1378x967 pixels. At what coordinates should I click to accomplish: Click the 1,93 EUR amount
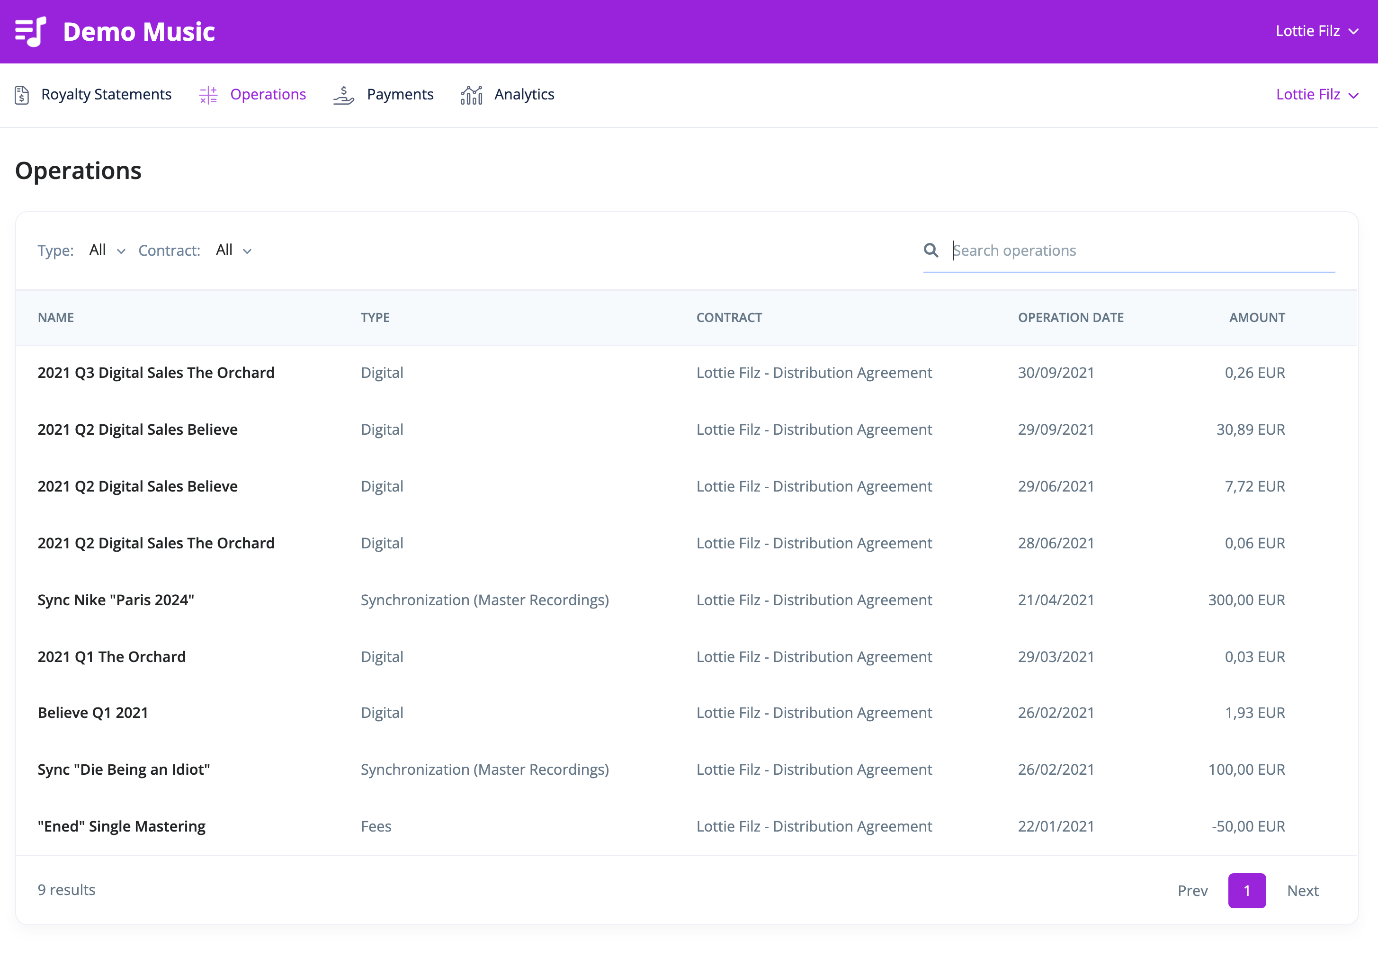1255,713
